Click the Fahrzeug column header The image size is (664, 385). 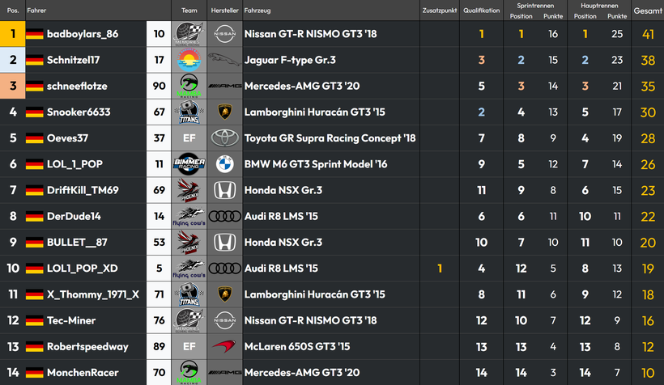tap(257, 11)
